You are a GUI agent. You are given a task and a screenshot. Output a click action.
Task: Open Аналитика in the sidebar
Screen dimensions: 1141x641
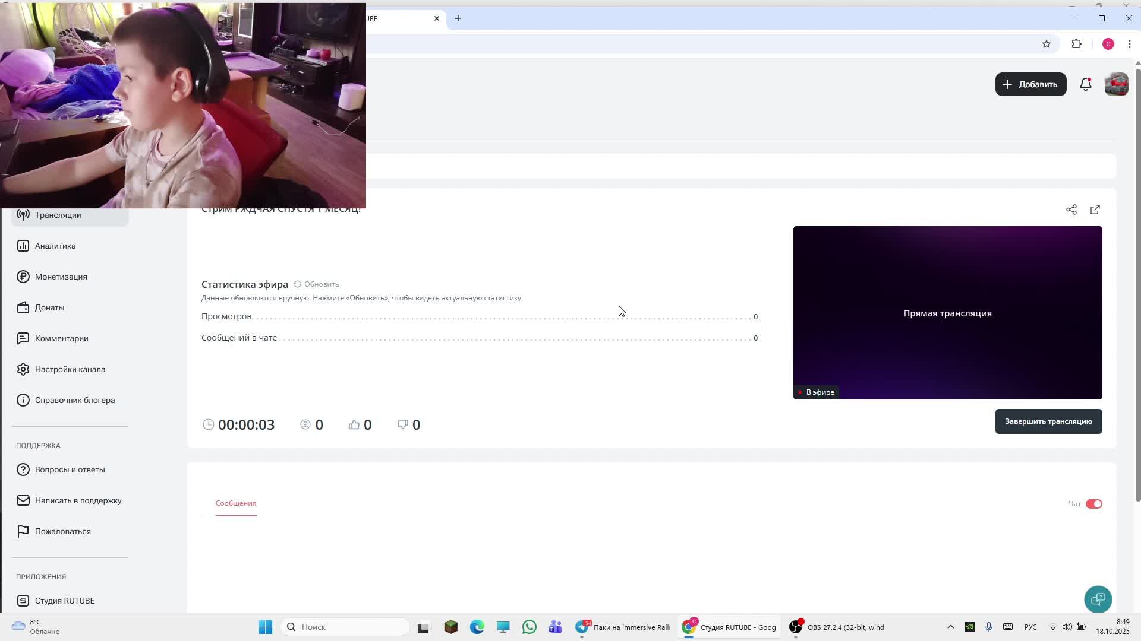(x=55, y=246)
